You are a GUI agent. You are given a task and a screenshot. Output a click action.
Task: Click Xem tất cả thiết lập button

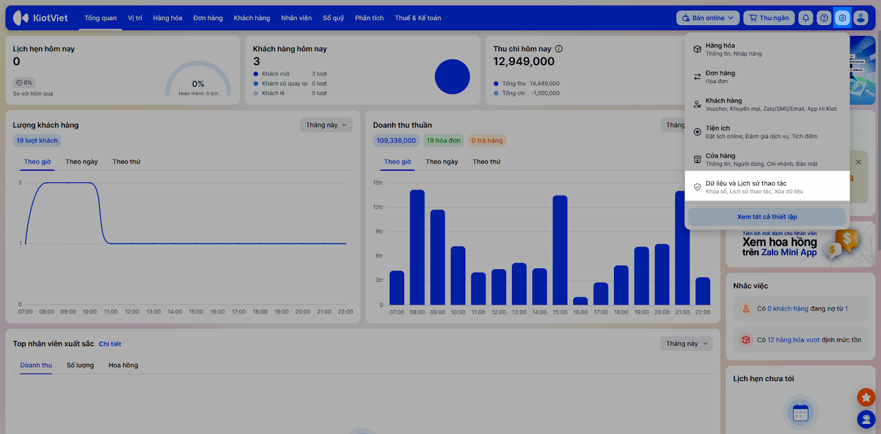(767, 217)
